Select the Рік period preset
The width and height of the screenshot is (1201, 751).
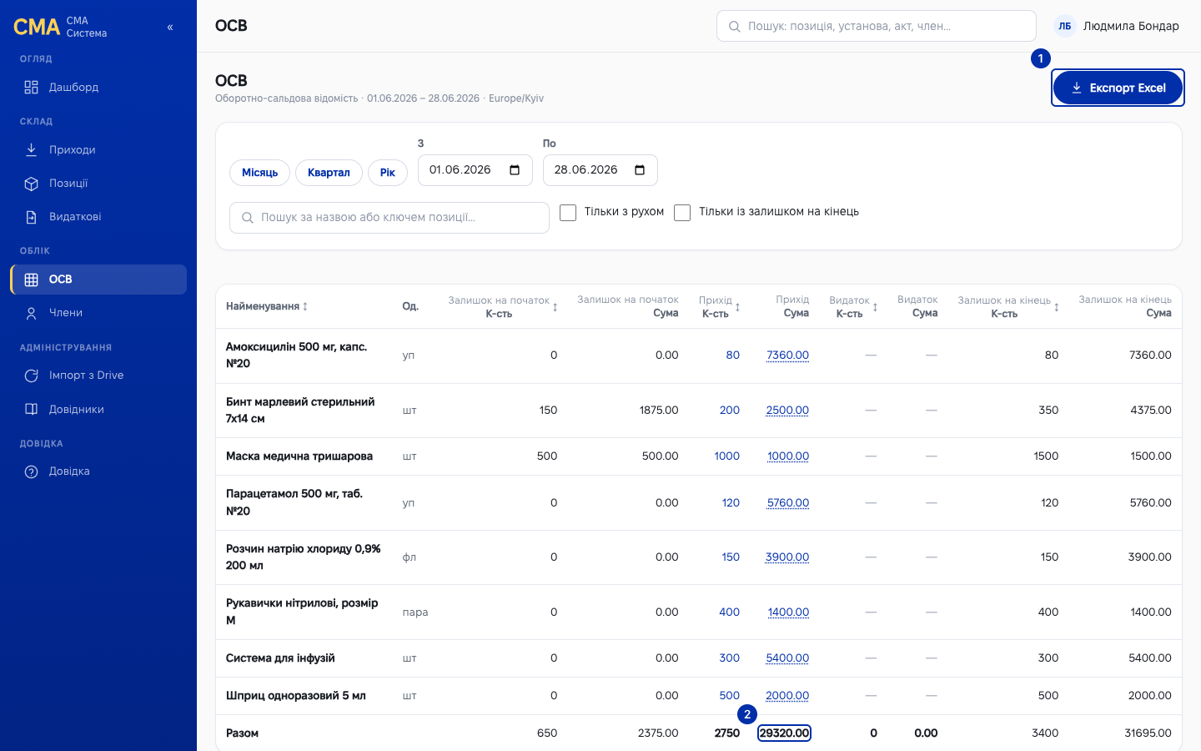[388, 173]
